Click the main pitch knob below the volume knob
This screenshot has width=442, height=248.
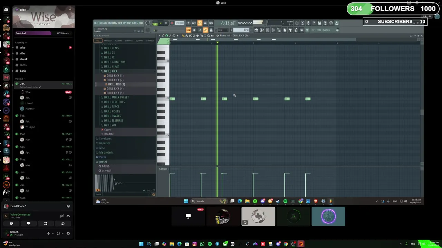tap(148, 30)
